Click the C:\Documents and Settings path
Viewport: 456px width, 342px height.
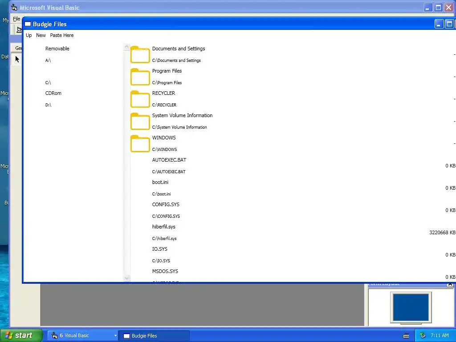[176, 61]
